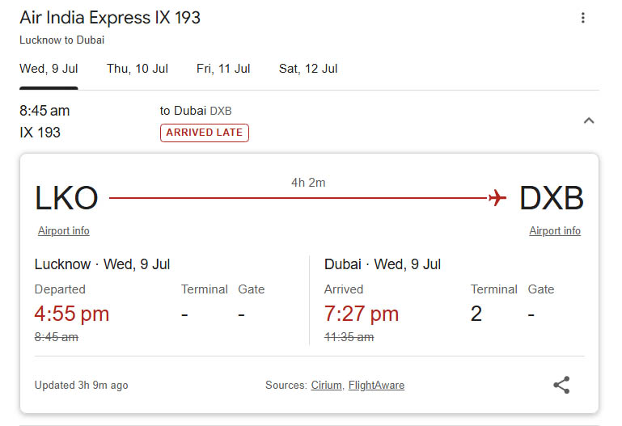Screen dimensions: 622x426
Task: Click the 7:27 pm arrived time
Action: pyautogui.click(x=362, y=314)
